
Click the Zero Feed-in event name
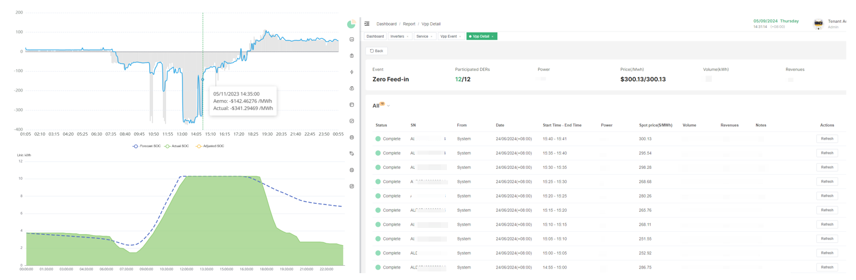pyautogui.click(x=391, y=79)
